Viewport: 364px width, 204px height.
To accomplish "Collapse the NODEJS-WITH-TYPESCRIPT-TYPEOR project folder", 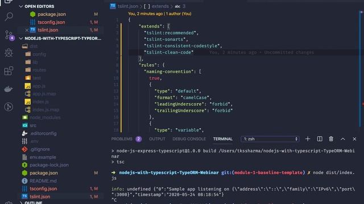I will [x=21, y=39].
